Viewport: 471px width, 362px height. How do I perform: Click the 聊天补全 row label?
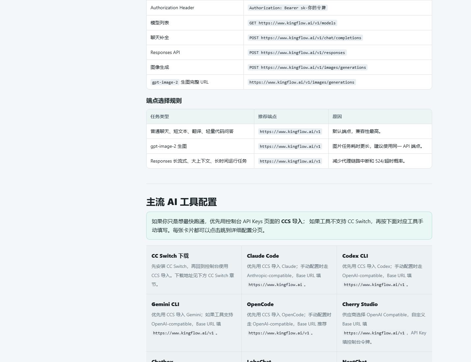[x=160, y=38]
